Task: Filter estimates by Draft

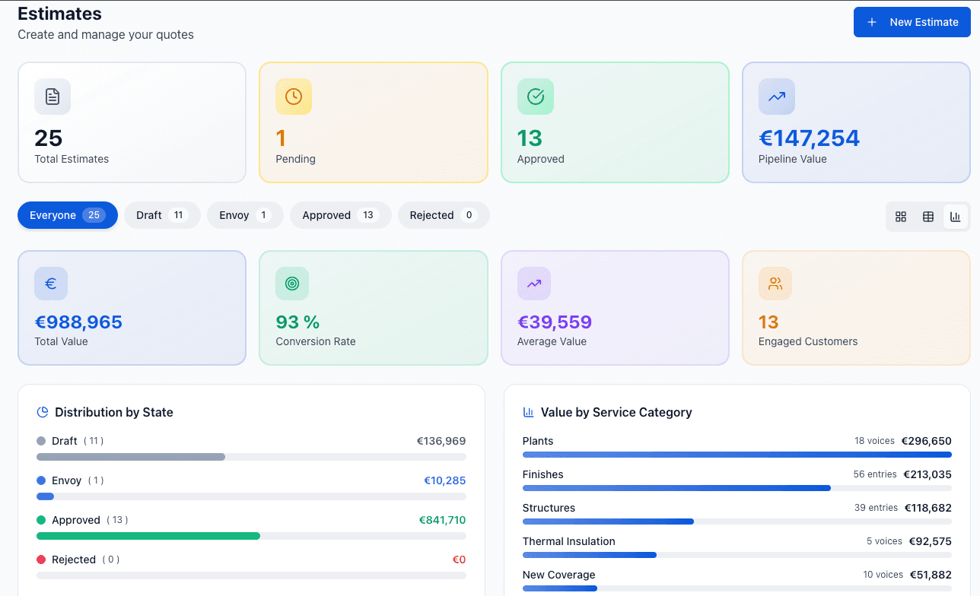Action: pyautogui.click(x=162, y=215)
